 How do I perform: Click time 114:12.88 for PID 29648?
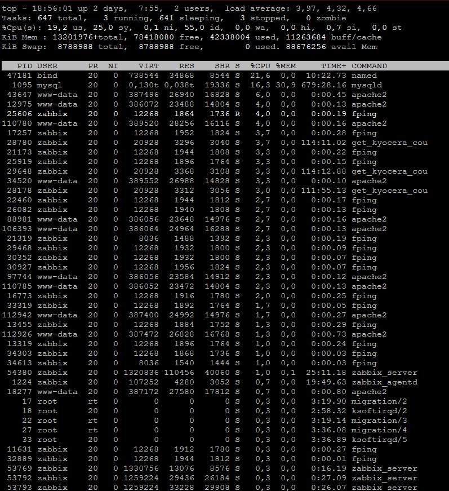[x=323, y=171]
